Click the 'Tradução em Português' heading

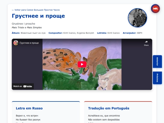109,108
